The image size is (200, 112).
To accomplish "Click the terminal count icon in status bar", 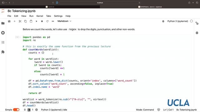I will (x=29, y=110).
